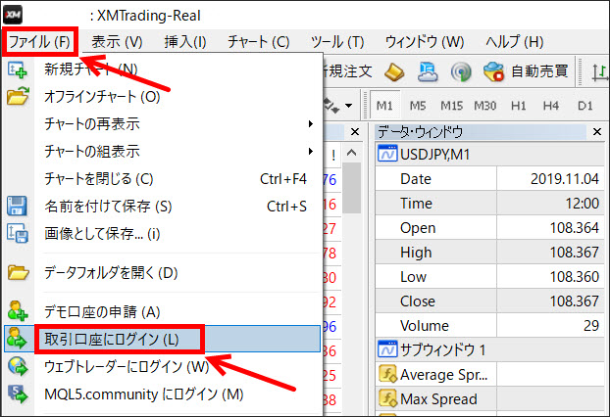610x417 pixels.
Task: Click the globe icon beside ウェブトレーダーにログイン
Action: (x=18, y=366)
